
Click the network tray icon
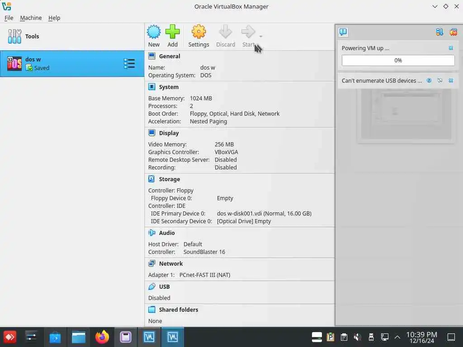tap(384, 337)
